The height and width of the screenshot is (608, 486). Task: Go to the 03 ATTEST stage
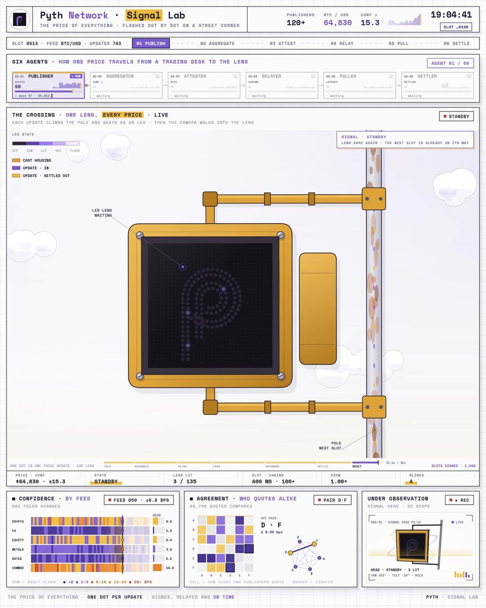tap(282, 44)
